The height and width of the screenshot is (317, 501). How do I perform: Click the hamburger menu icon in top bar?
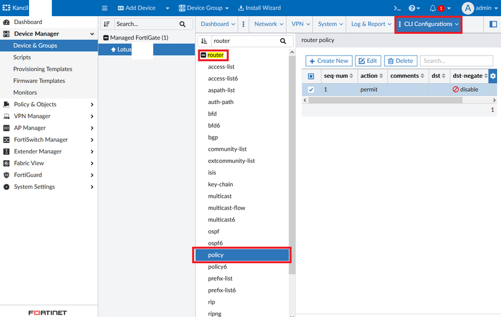tap(104, 8)
